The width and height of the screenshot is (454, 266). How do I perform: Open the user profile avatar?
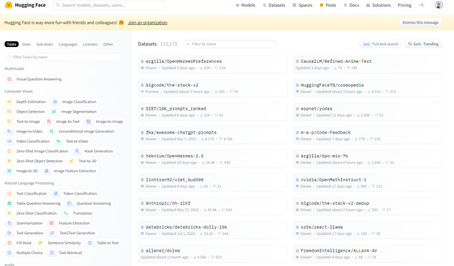439,5
